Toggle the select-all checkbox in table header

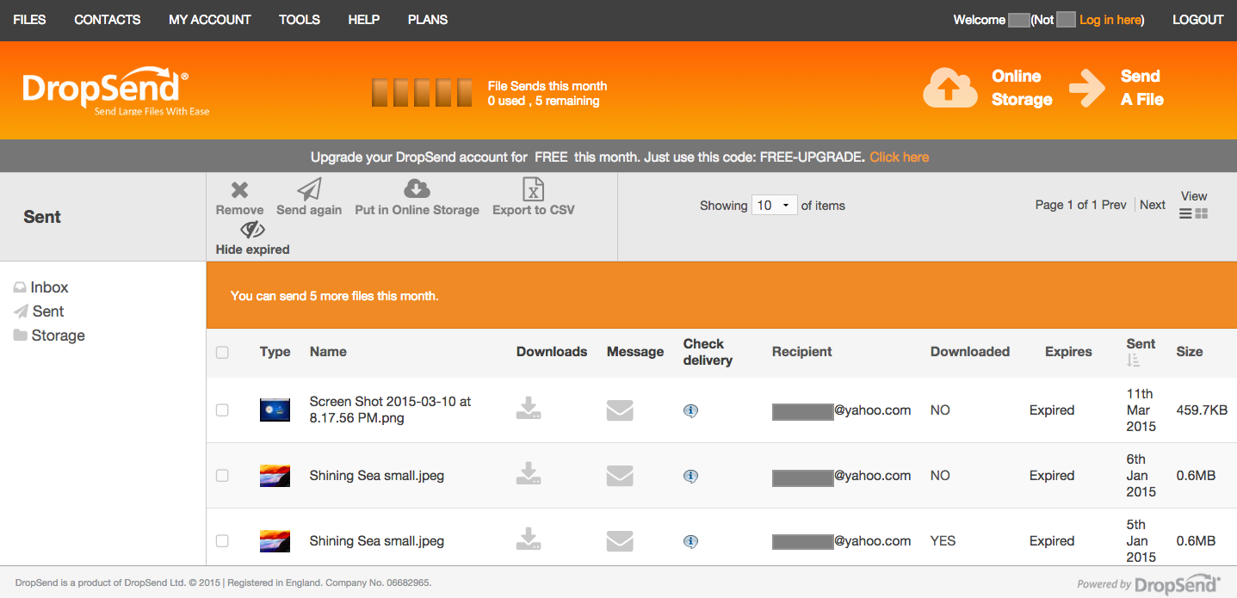[x=222, y=353]
